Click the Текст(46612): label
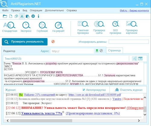Image resolution: width=151 pixels, height=126 pixels. coord(13,59)
